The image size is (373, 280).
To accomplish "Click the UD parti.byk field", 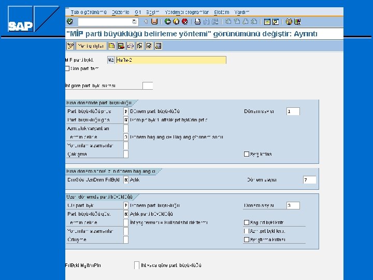I will (126, 205).
